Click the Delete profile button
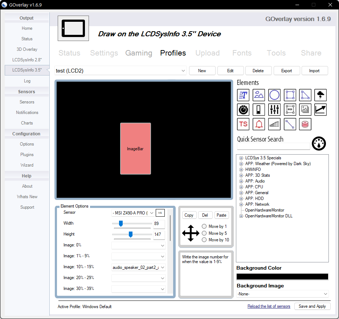 tap(258, 71)
